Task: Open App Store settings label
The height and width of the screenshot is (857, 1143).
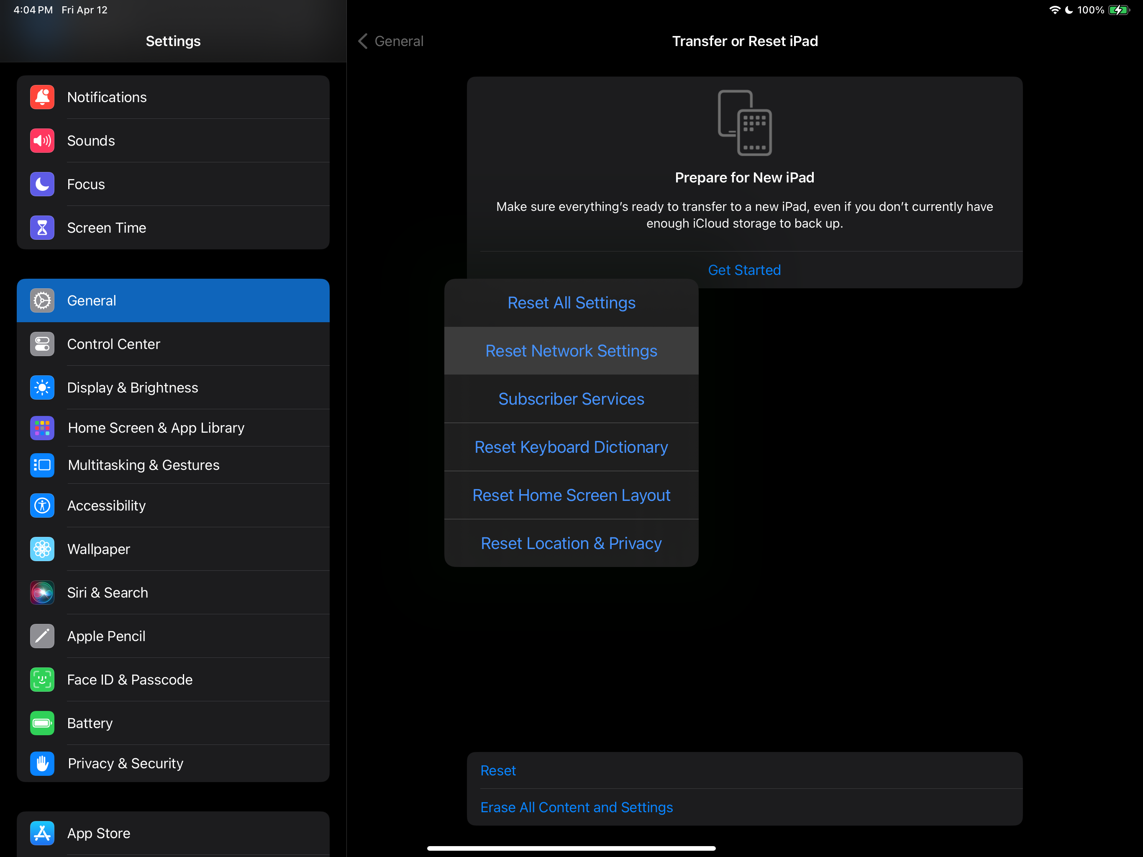Action: pyautogui.click(x=99, y=833)
